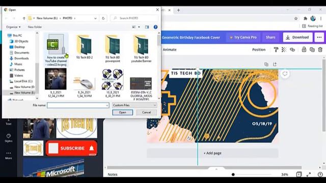Click the fullscreen expand icon
326x183 pixels.
click(x=309, y=174)
